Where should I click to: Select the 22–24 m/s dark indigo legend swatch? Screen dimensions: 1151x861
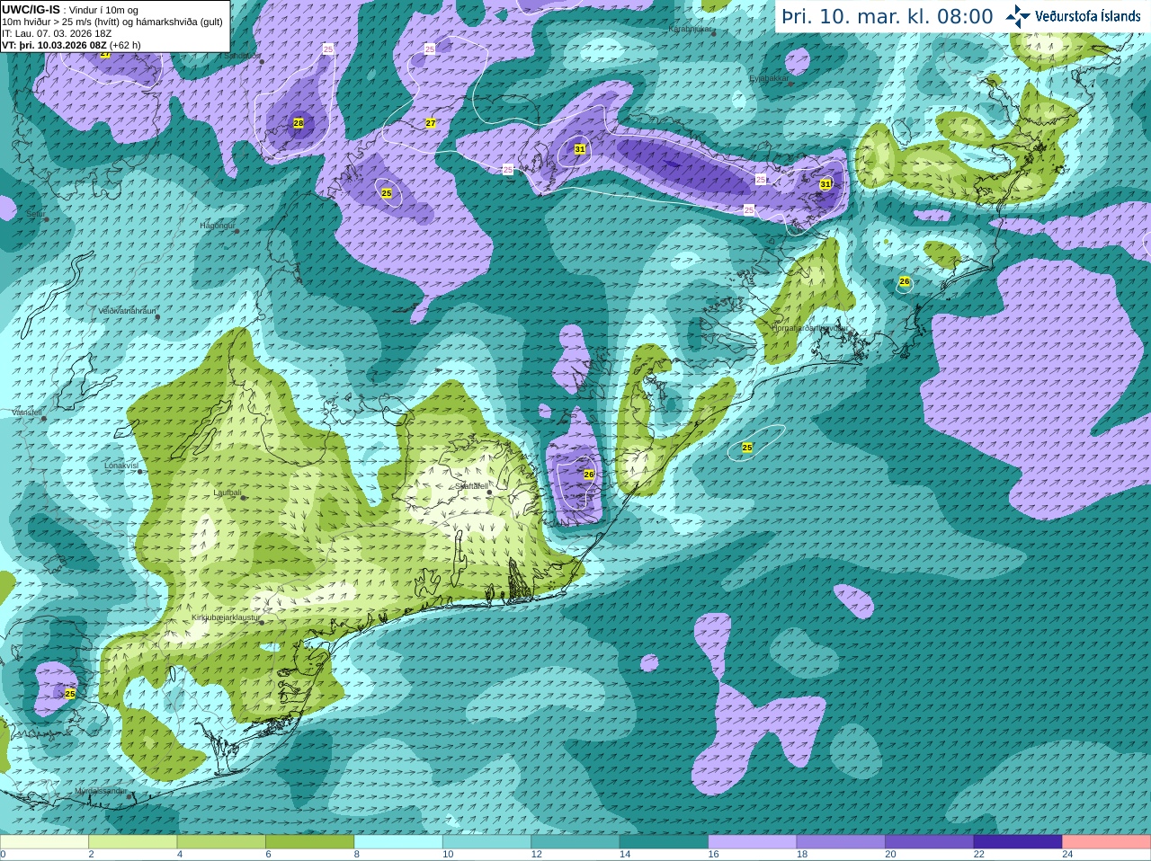click(1018, 842)
